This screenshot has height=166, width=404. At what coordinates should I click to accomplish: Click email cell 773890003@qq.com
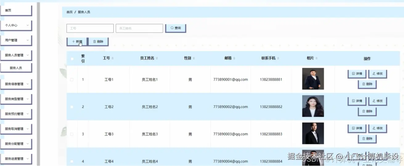tap(231, 134)
